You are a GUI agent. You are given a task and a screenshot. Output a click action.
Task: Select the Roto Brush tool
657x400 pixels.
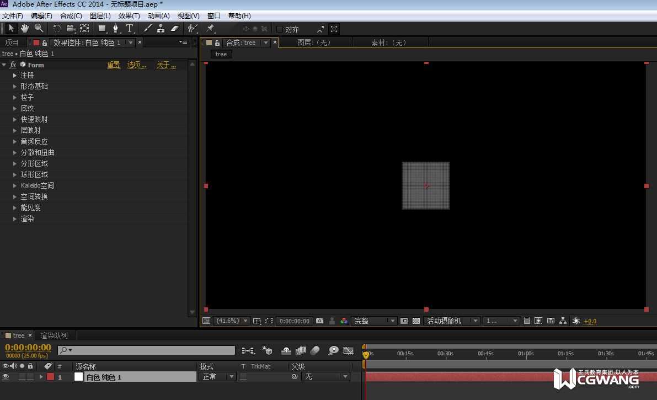192,29
